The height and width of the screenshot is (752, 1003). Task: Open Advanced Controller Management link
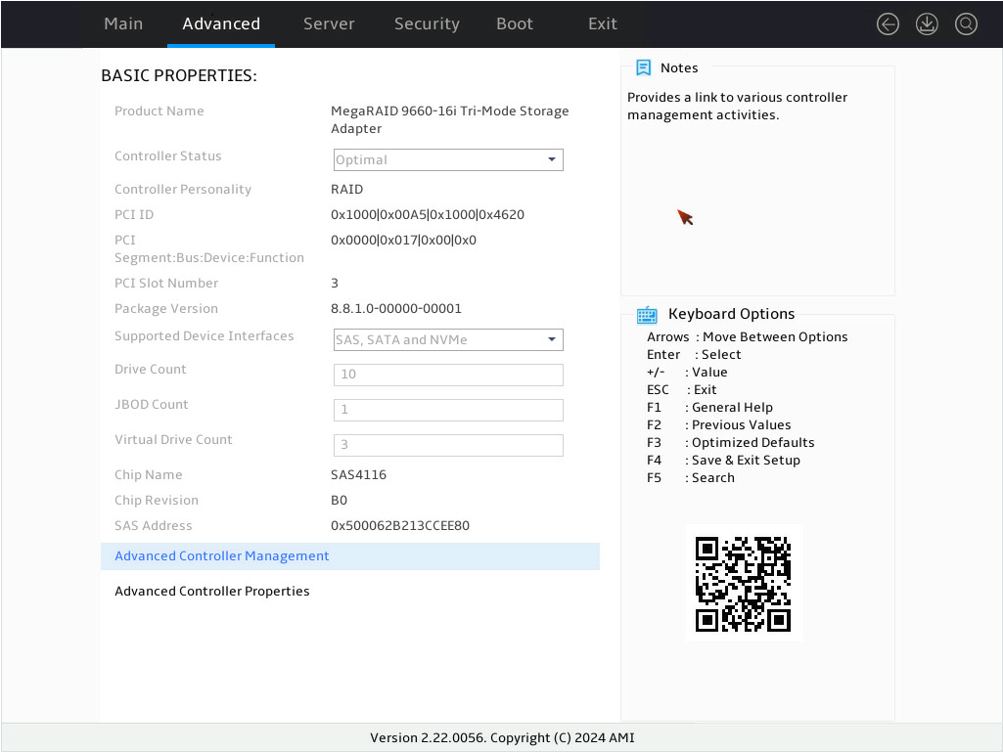(350, 556)
